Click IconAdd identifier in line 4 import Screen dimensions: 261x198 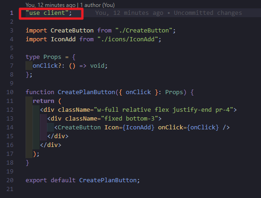pos(63,39)
